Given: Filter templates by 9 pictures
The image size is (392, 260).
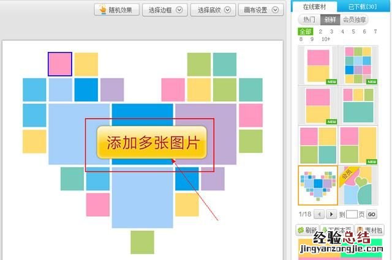Looking at the screenshot, I should (x=312, y=39).
